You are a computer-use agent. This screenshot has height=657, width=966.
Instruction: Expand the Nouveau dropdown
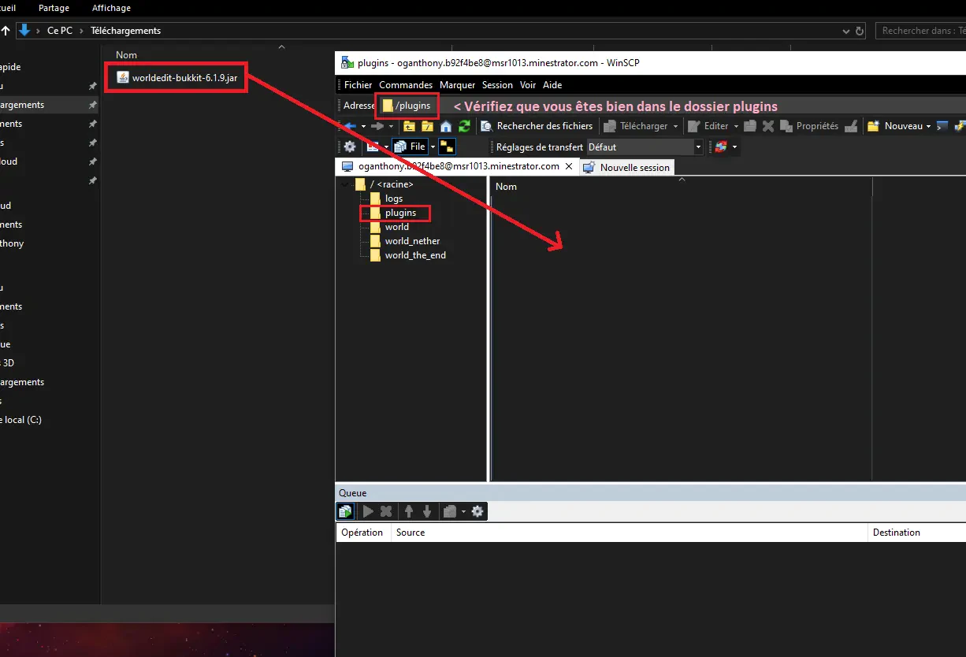pyautogui.click(x=928, y=126)
